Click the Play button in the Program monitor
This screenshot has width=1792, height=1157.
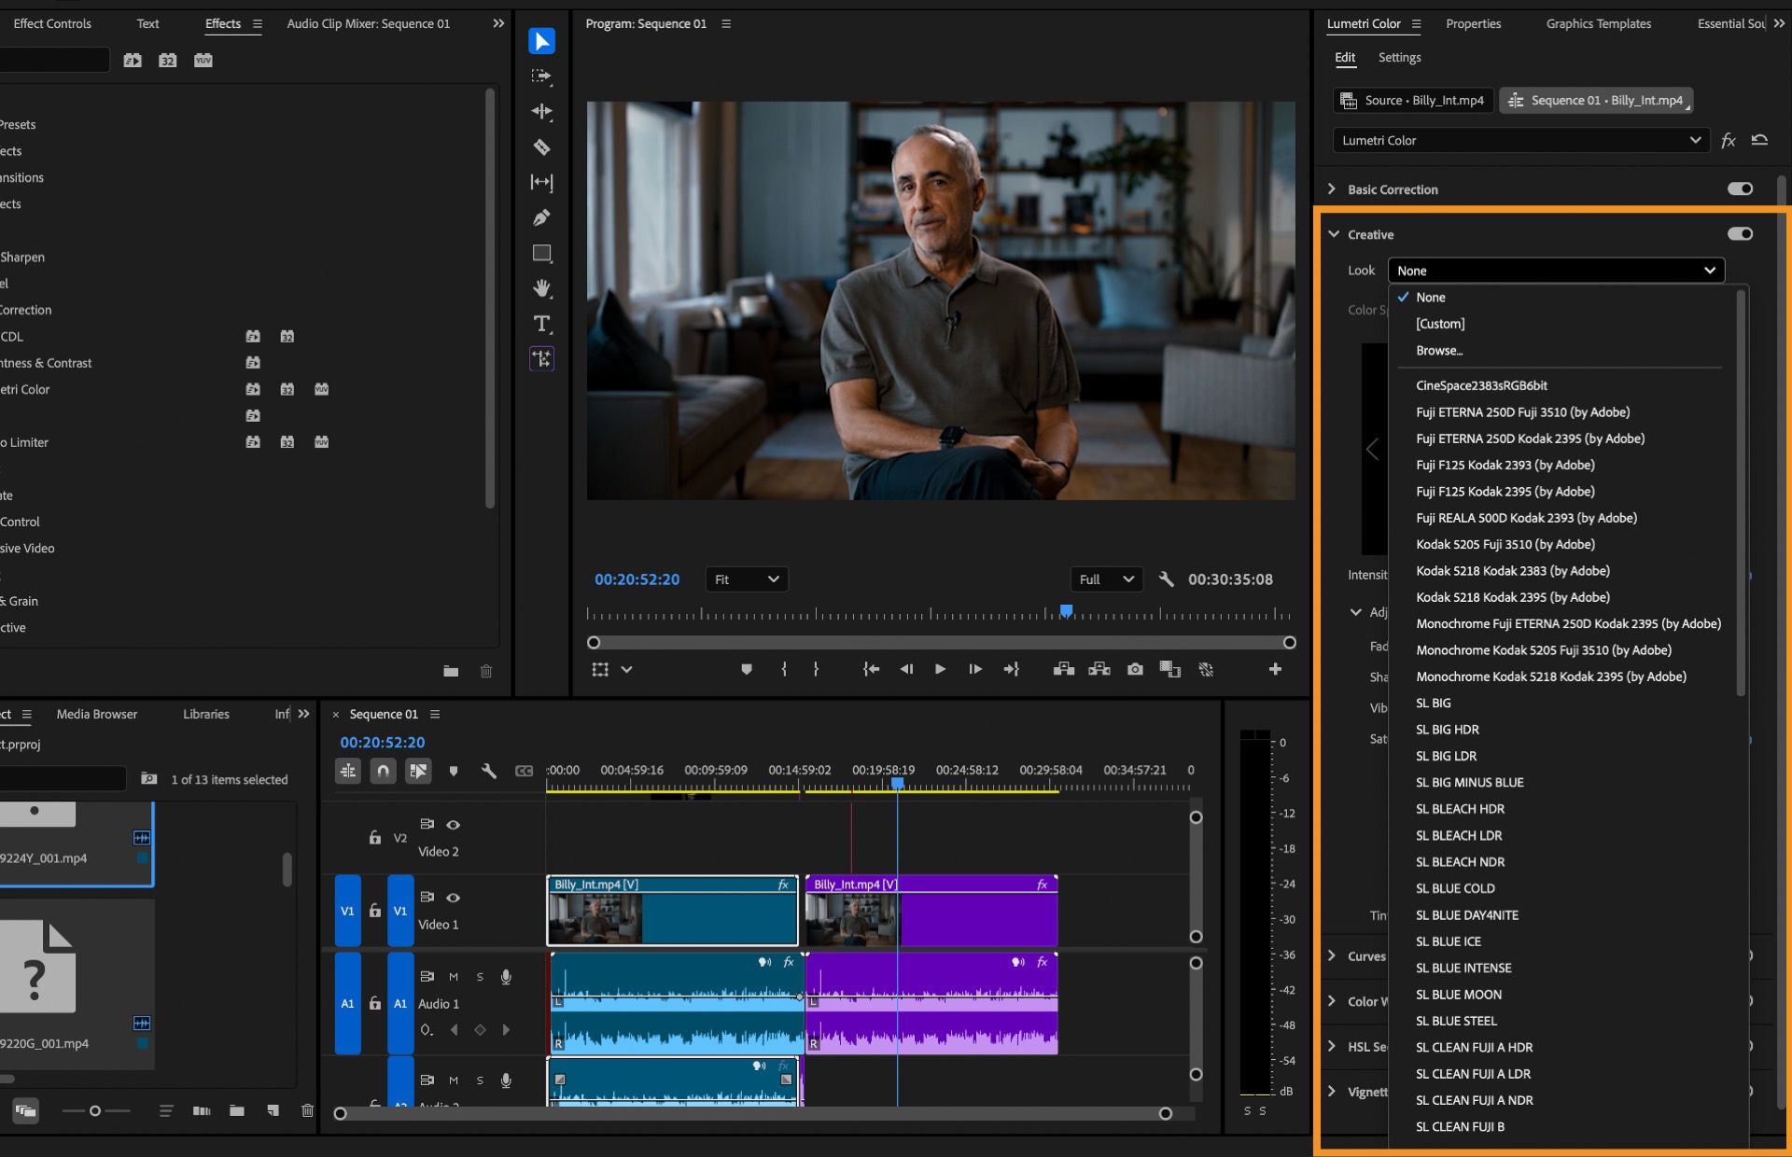pos(940,669)
